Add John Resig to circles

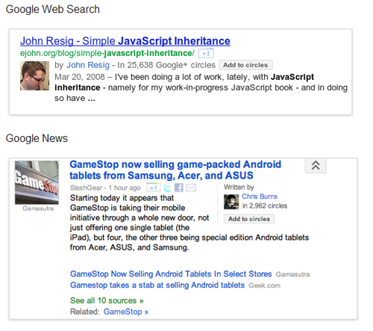point(245,65)
